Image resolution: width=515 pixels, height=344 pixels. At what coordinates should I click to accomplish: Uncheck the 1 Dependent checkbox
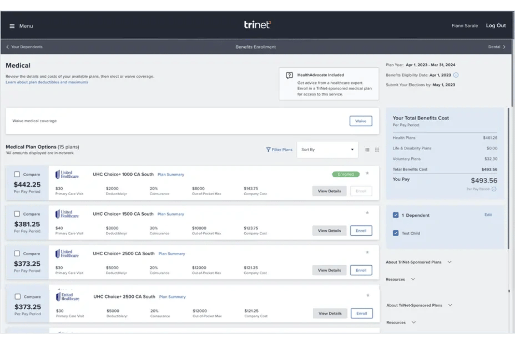point(396,215)
